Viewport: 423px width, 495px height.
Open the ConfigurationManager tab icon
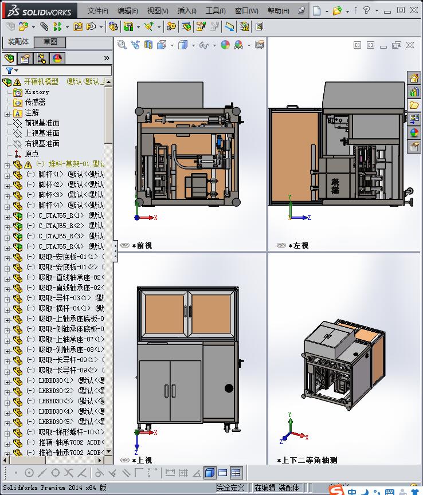[41, 58]
